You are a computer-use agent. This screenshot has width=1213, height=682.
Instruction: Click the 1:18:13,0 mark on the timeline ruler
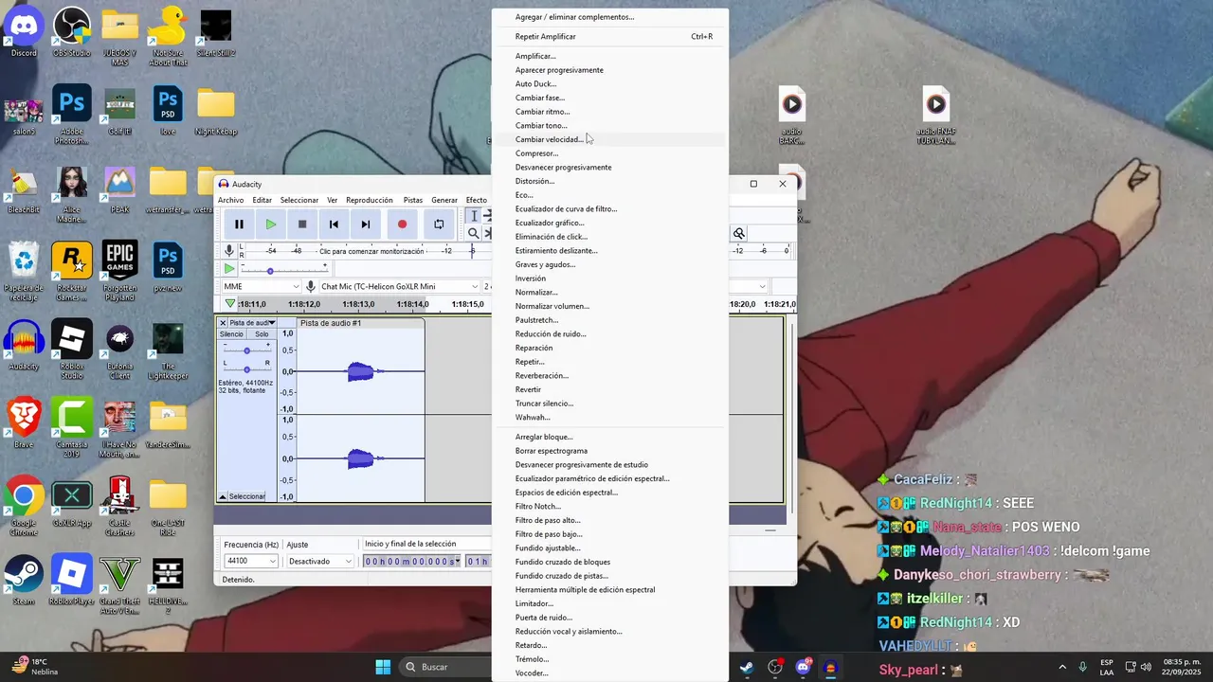pos(358,304)
